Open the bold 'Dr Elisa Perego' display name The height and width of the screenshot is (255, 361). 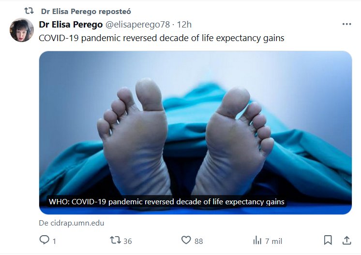(x=71, y=25)
